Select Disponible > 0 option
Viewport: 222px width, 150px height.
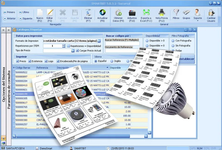(x=147, y=41)
